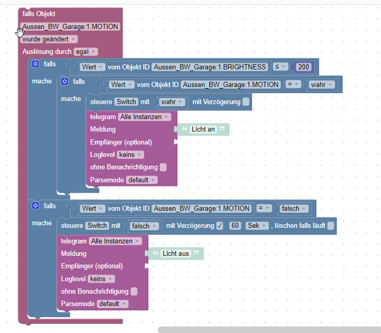Edit the 'Licht aus' message text
The width and height of the screenshot is (381, 333).
tap(176, 253)
